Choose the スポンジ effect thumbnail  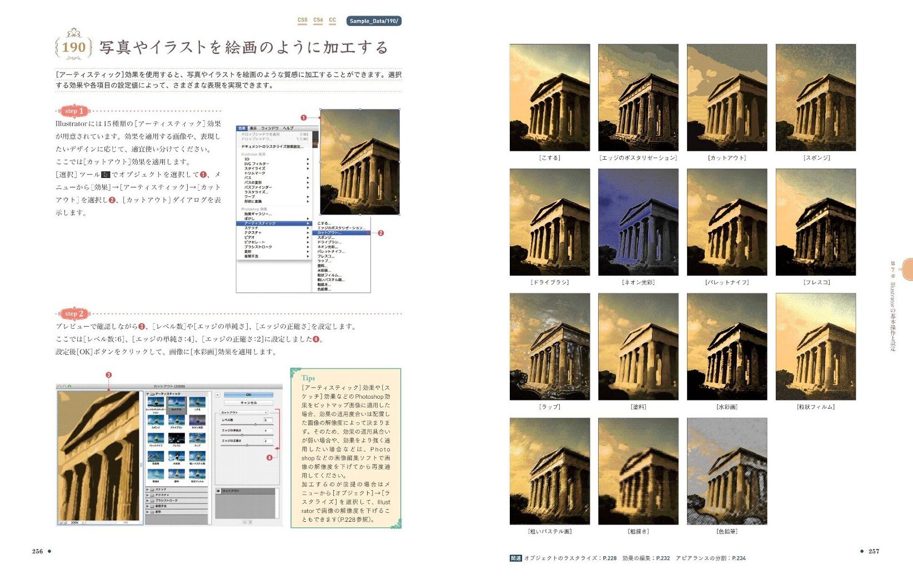click(x=156, y=420)
